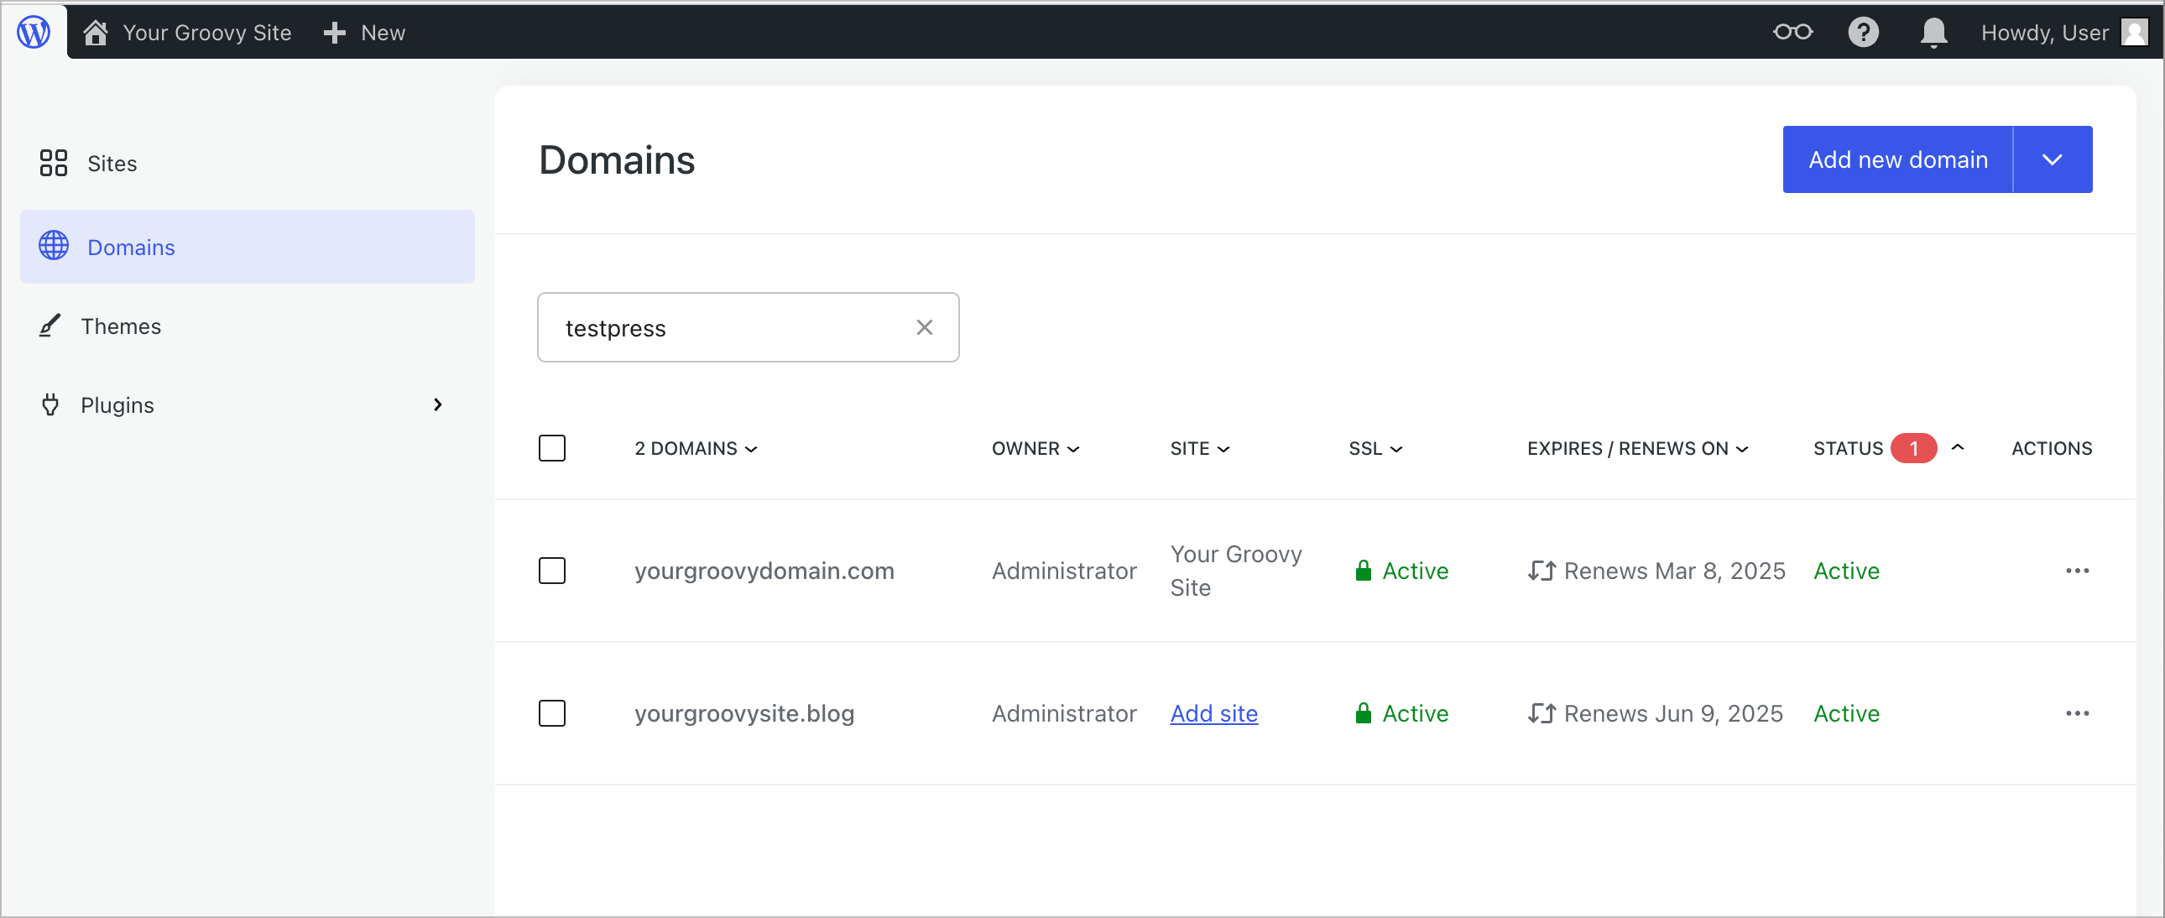
Task: Click Active status for yourgroovysite.blog
Action: click(1845, 713)
